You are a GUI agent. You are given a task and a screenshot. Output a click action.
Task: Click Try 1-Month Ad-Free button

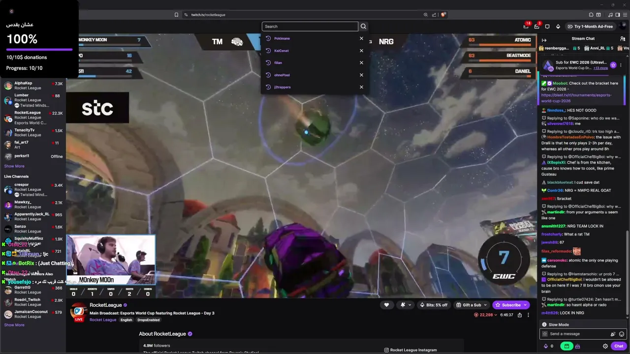click(590, 27)
